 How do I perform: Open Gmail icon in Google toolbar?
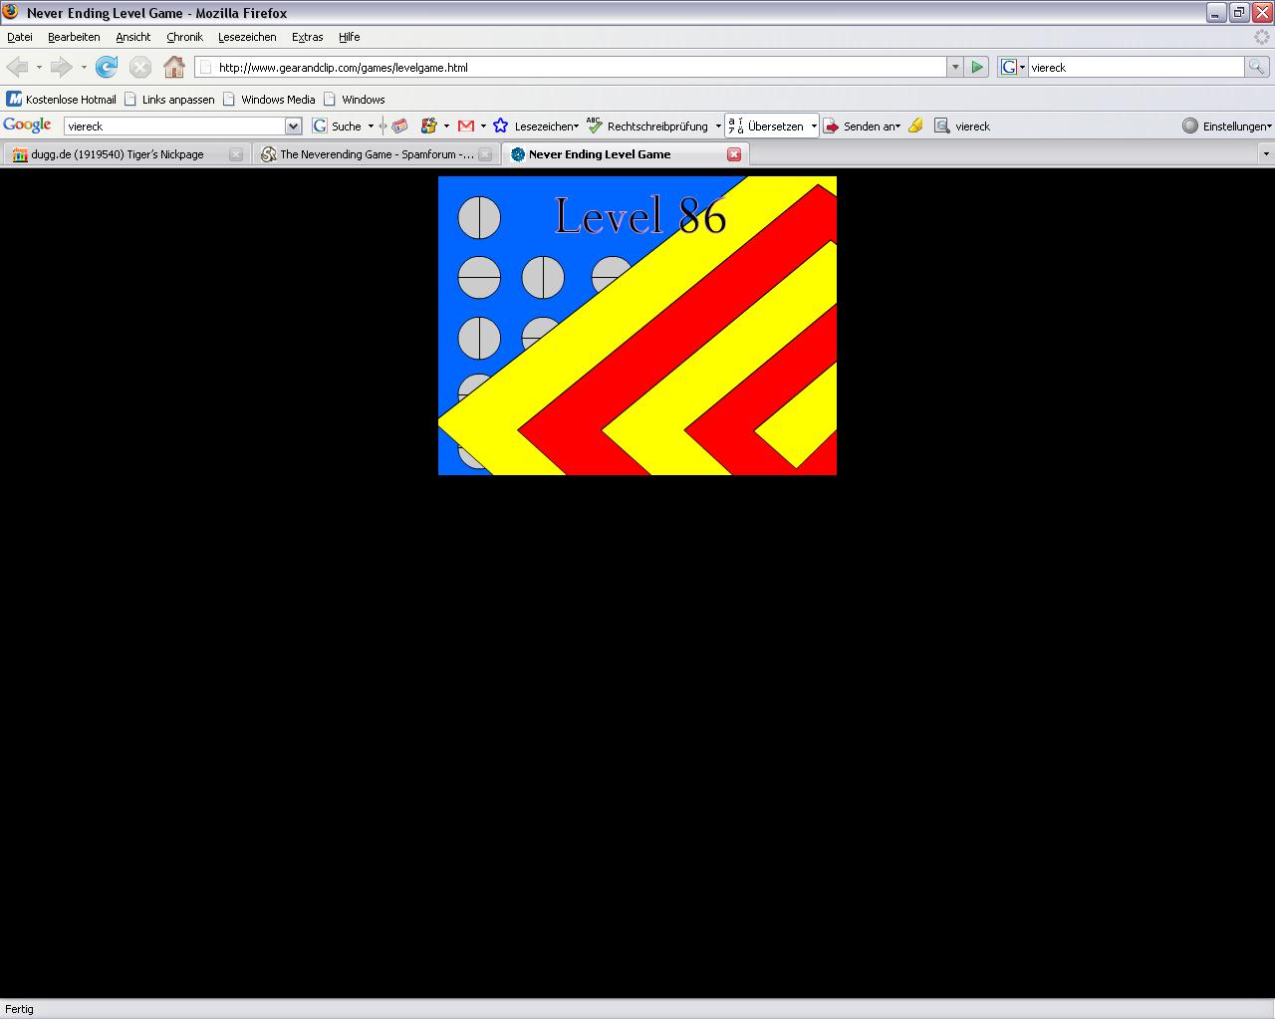pos(465,126)
